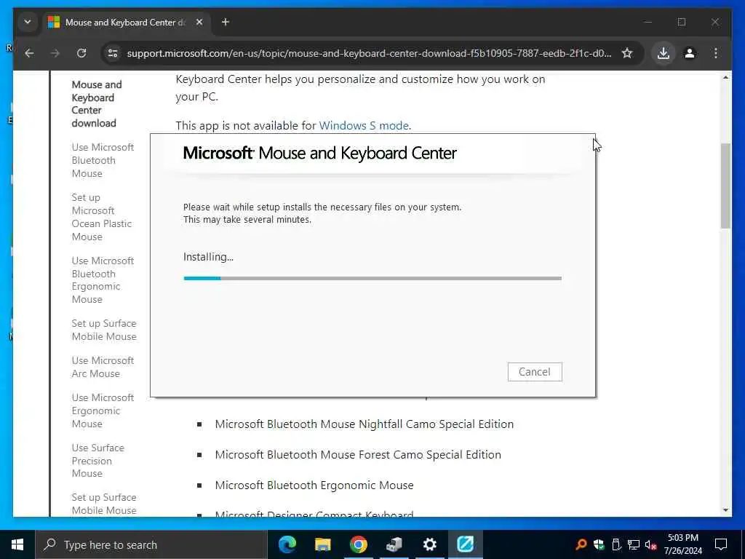Open Use Microsoft Bluetooth Ergonomic Mouse link
The height and width of the screenshot is (559, 745).
point(103,280)
